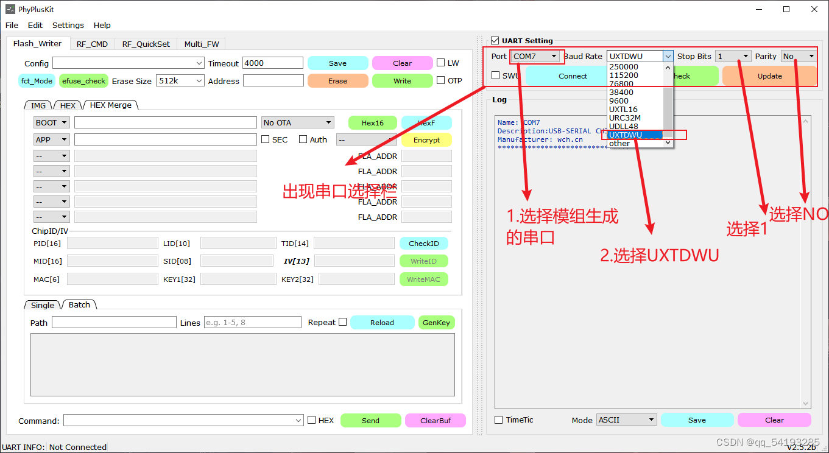Click the Baud Rate dropdown arrow

(668, 57)
